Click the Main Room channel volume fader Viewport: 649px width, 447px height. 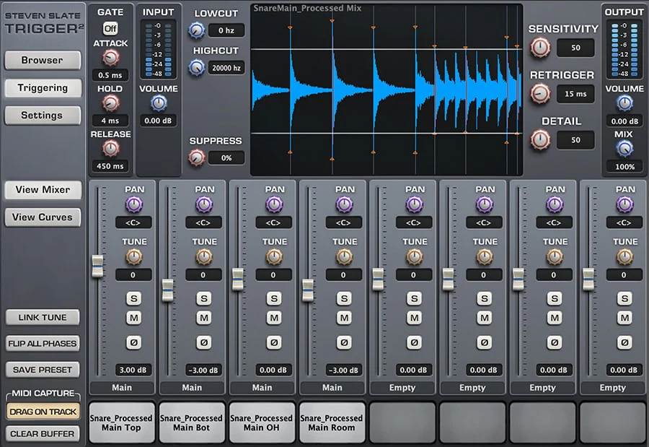[308, 290]
